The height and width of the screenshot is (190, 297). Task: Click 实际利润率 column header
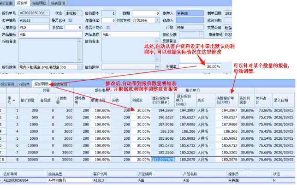[246, 100]
